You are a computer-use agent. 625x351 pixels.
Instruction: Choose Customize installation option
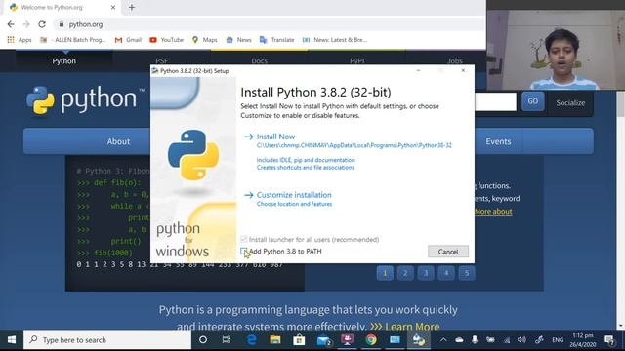coord(294,195)
